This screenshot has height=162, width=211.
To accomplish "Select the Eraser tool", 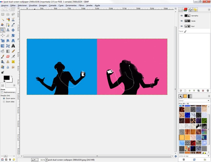I will point(8,56).
